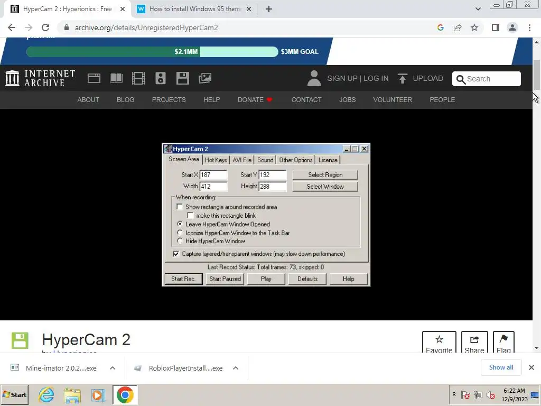541x406 pixels.
Task: Switch to the License tab
Action: point(328,160)
